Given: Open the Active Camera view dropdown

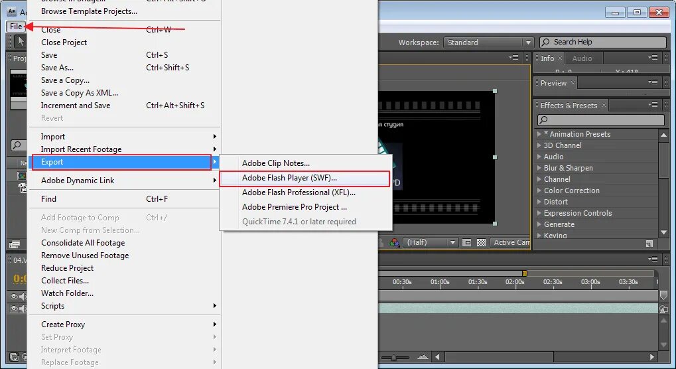Looking at the screenshot, I should click(510, 243).
